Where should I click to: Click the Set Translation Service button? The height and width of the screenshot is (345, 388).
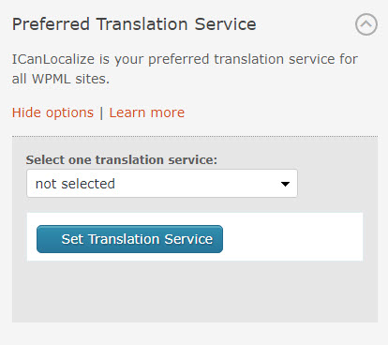pos(129,239)
